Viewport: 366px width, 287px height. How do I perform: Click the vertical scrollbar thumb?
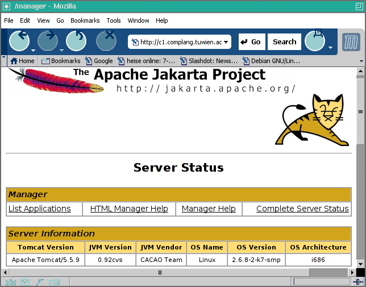pos(360,111)
